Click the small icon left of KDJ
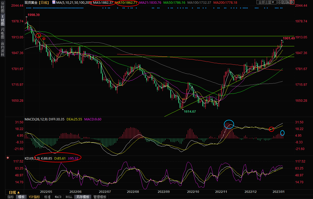Image resolution: width=313 pixels, height=199 pixels. (8, 158)
